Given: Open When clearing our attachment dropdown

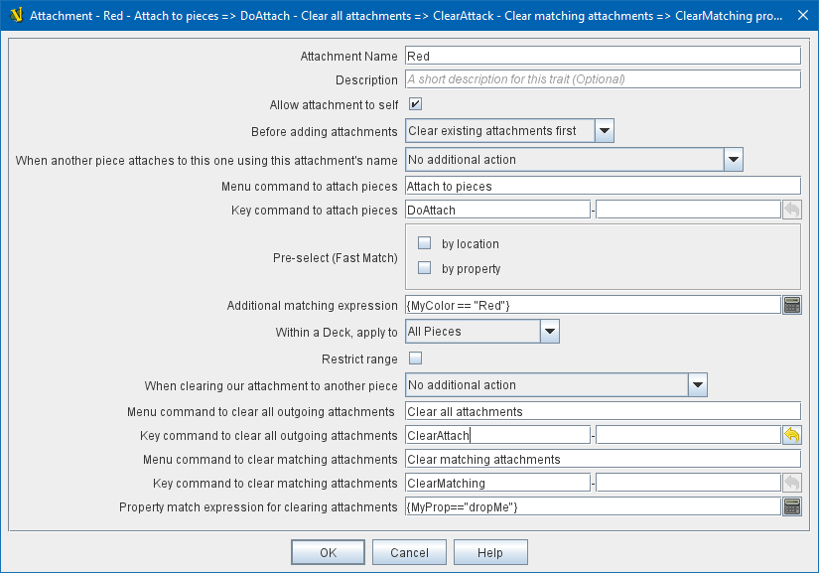Looking at the screenshot, I should click(697, 385).
